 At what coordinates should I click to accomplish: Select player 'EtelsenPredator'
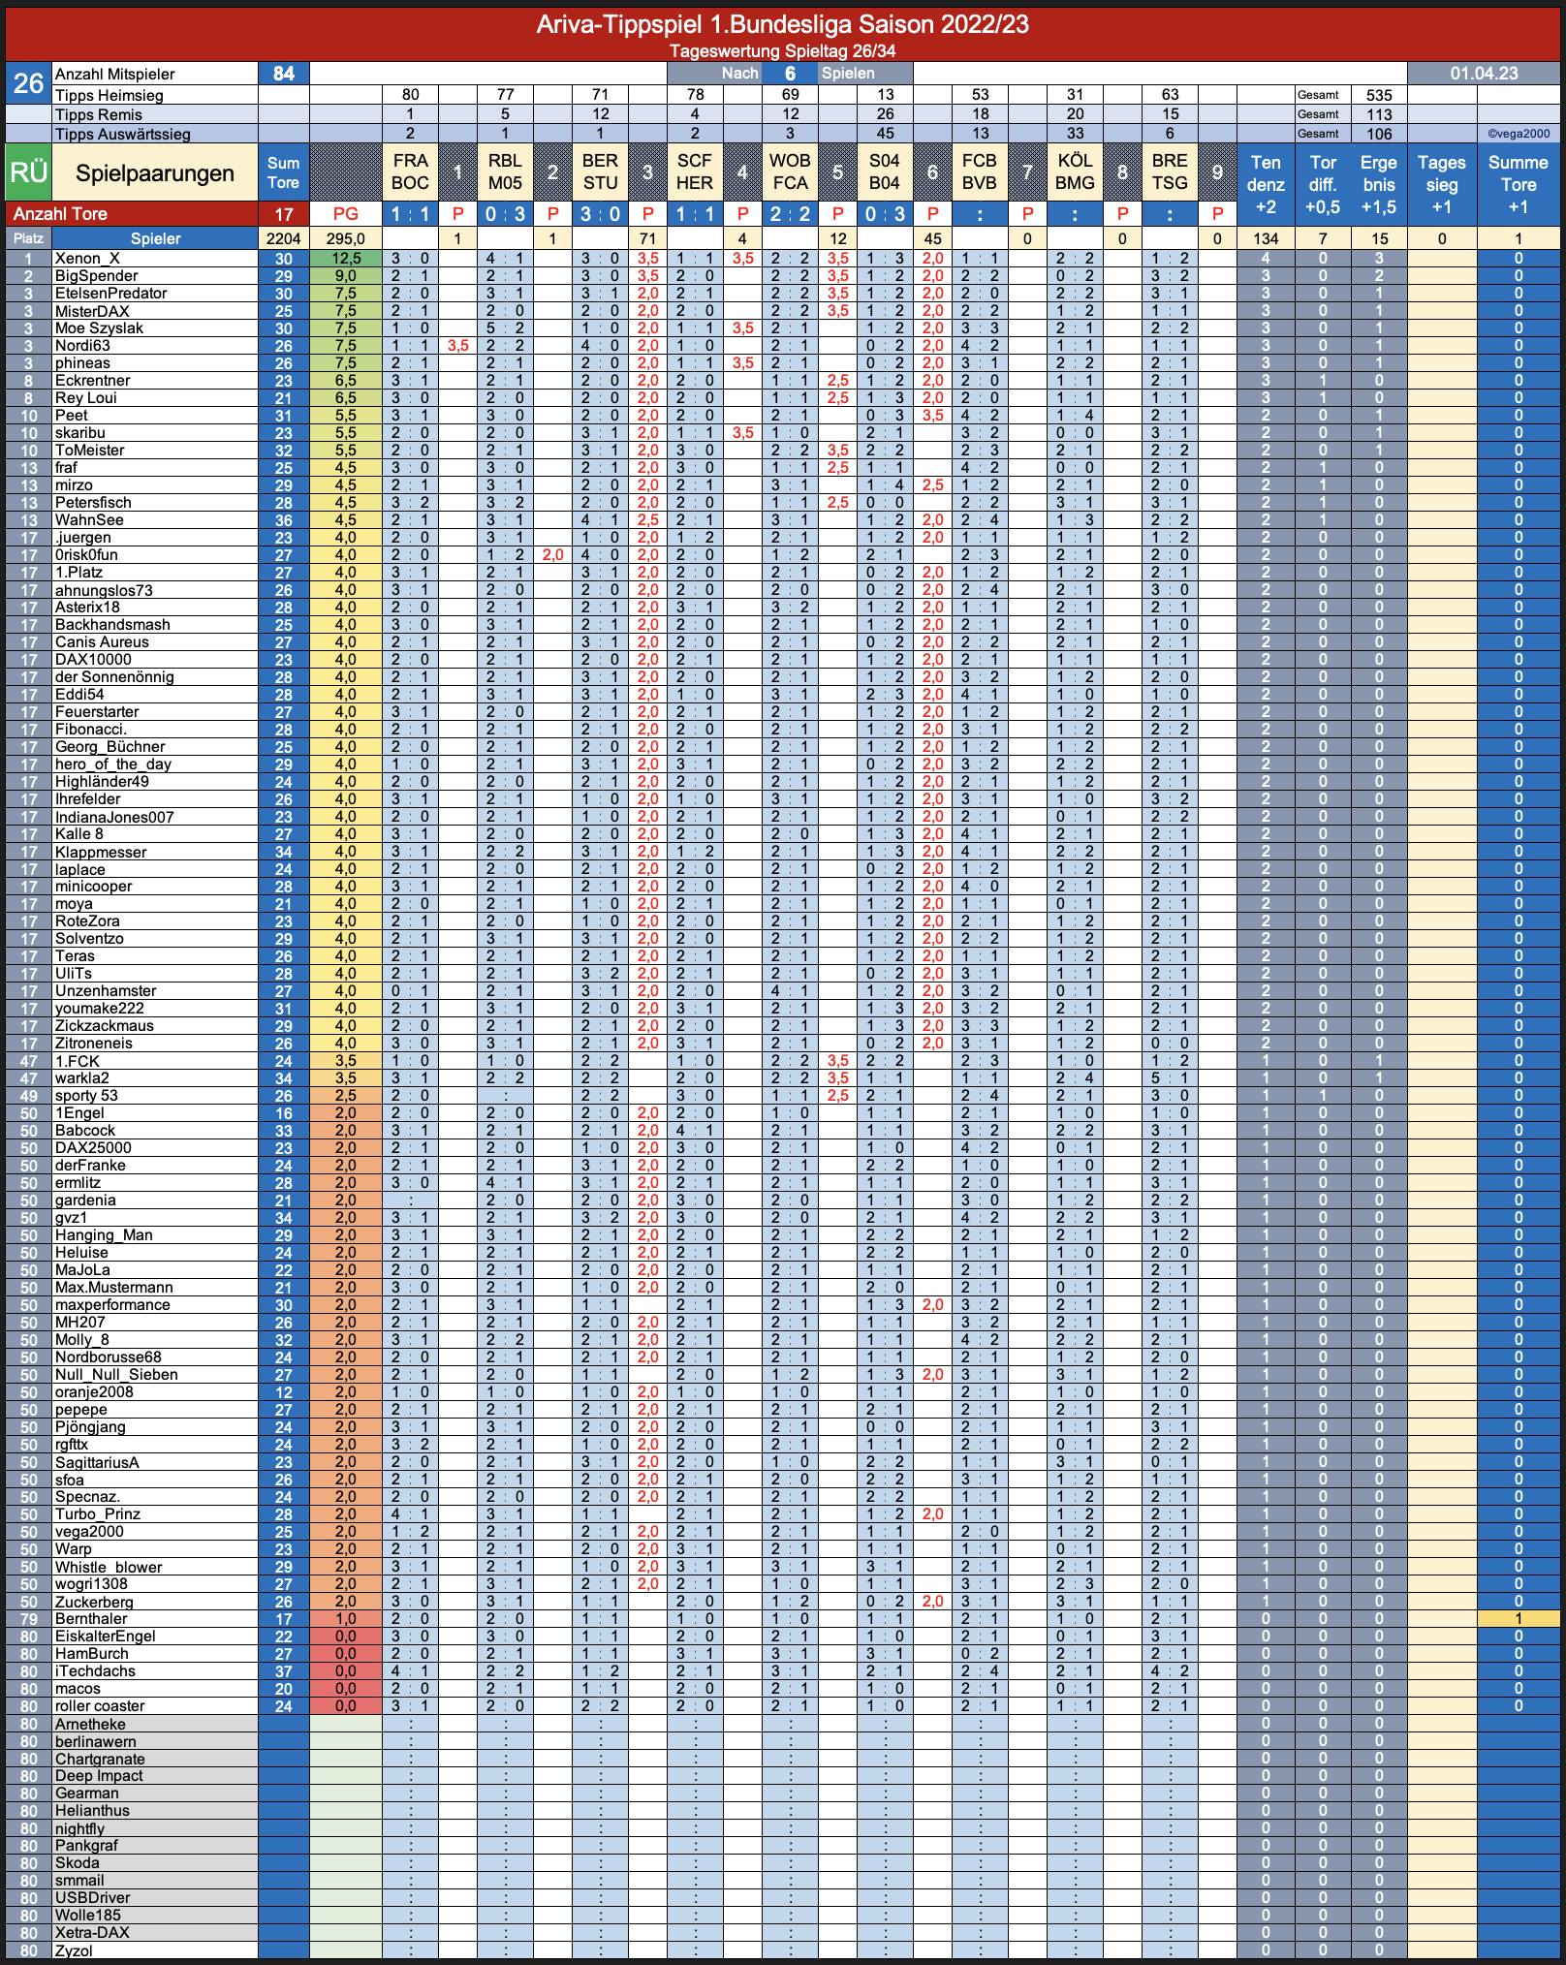click(110, 294)
